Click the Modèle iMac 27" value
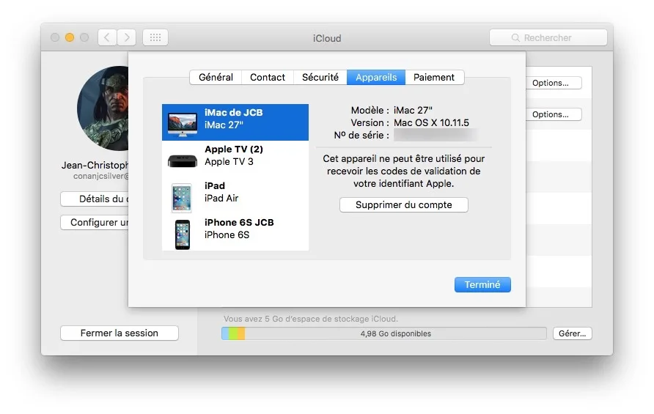654x414 pixels. (413, 110)
